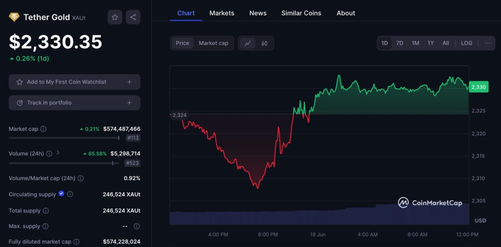Viewport: 501px width, 247px height.
Task: Switch to Similar Coins tab
Action: (301, 13)
